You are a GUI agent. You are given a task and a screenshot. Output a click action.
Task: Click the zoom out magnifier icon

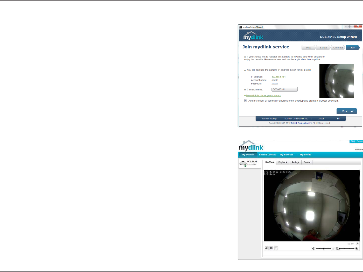(337, 249)
